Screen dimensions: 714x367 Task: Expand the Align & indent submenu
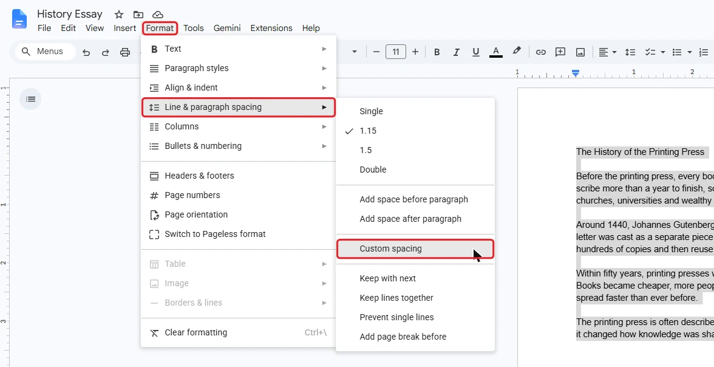(x=239, y=87)
